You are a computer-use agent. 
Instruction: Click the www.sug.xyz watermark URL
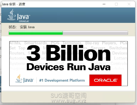(x=68, y=101)
